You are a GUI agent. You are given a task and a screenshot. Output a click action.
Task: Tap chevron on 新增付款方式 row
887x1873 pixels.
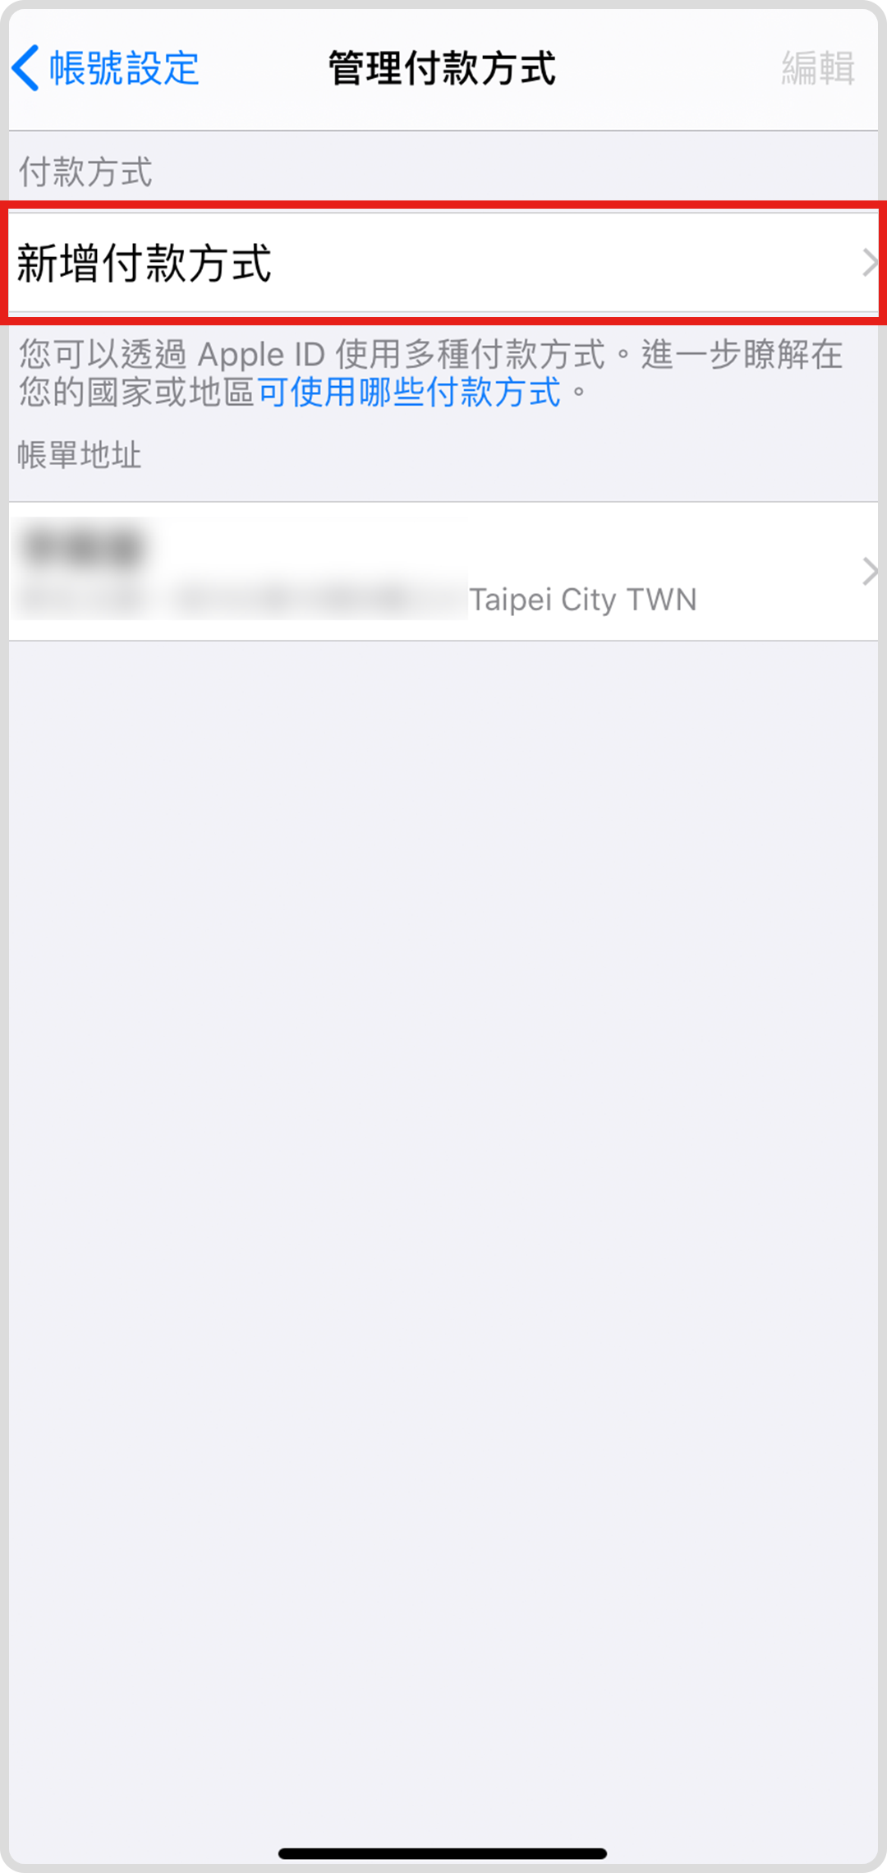(x=870, y=263)
